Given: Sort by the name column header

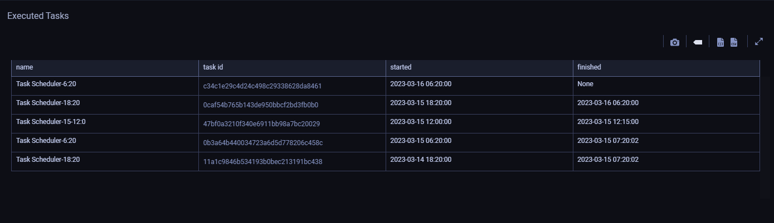Looking at the screenshot, I should (x=25, y=67).
